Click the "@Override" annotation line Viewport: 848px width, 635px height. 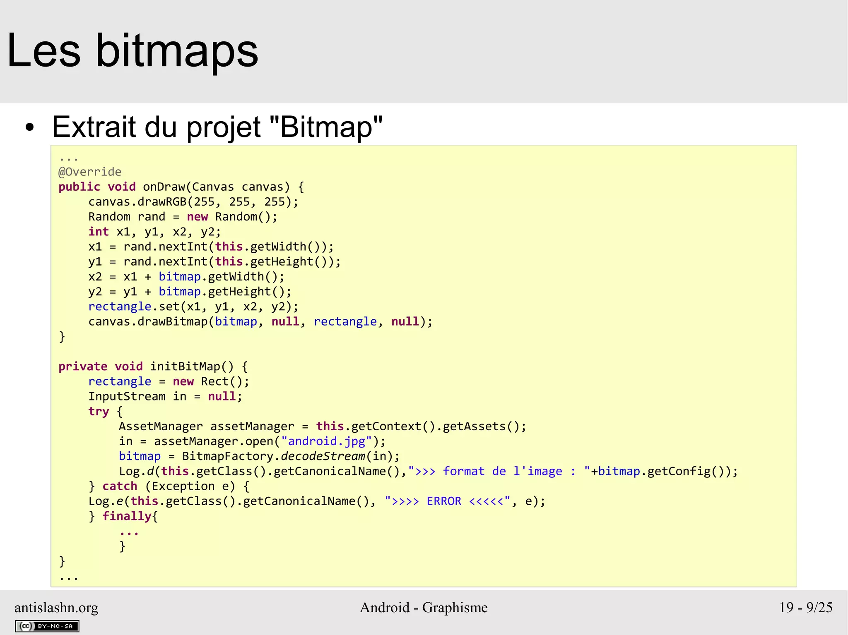click(90, 172)
